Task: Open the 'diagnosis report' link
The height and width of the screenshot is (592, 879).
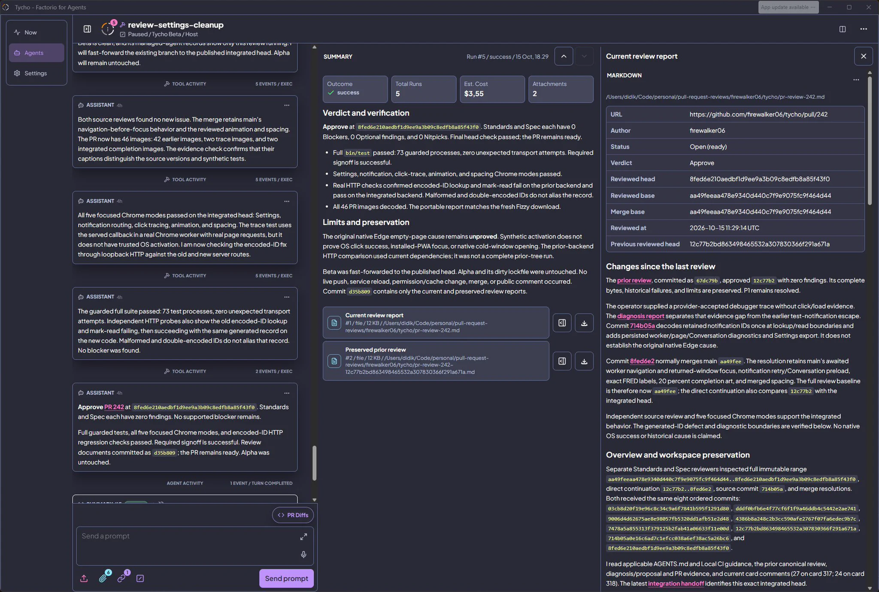Action: (x=640, y=316)
